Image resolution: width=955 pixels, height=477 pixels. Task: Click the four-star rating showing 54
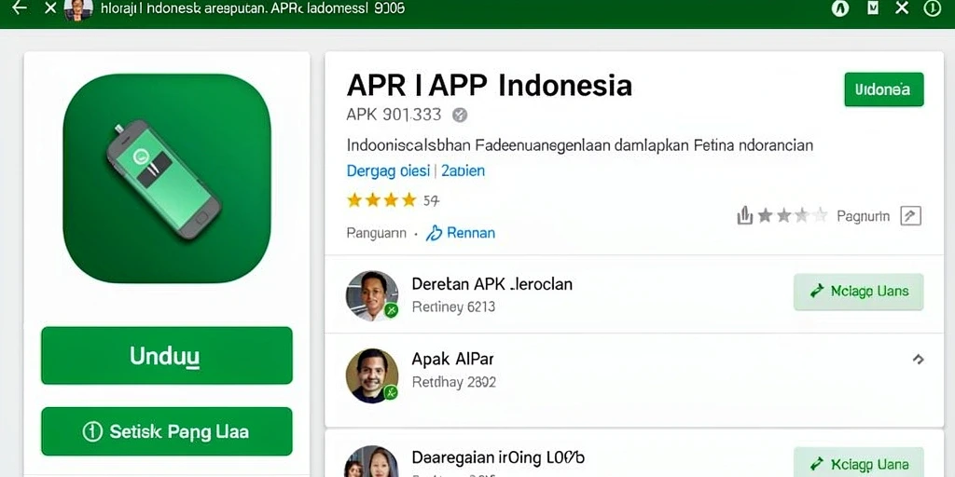(393, 200)
